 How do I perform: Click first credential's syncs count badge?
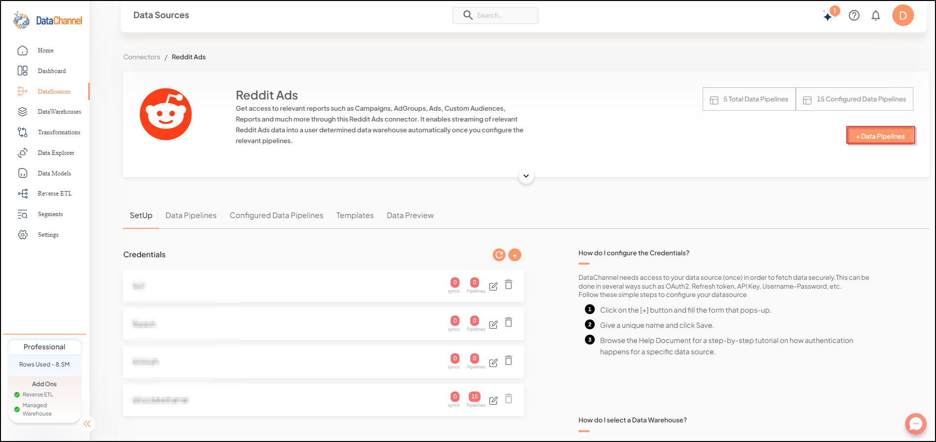[x=455, y=282]
